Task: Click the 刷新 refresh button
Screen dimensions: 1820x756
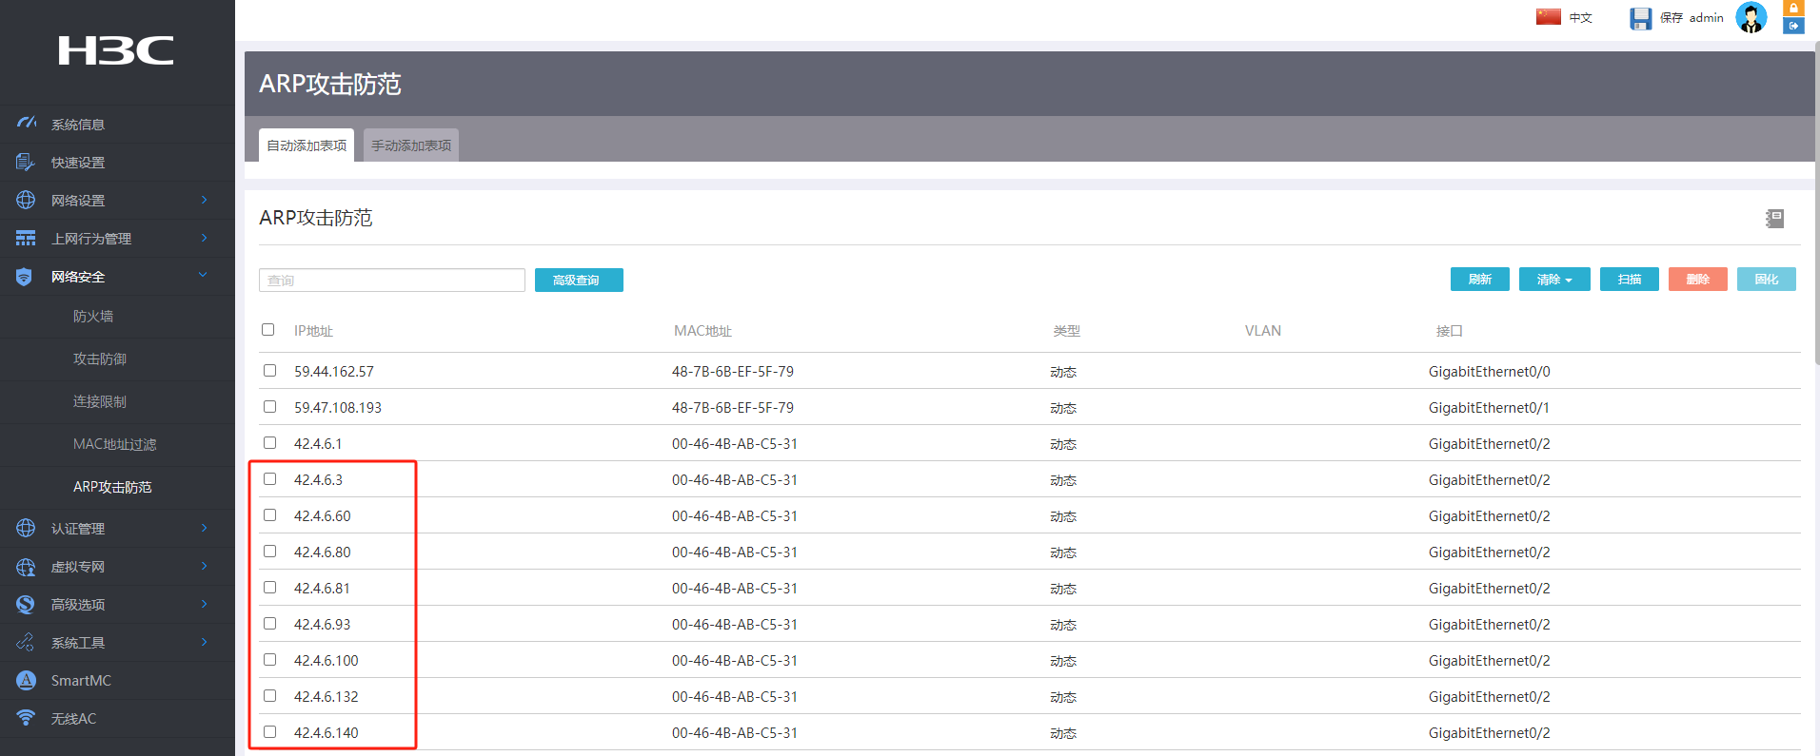Action: coord(1480,280)
